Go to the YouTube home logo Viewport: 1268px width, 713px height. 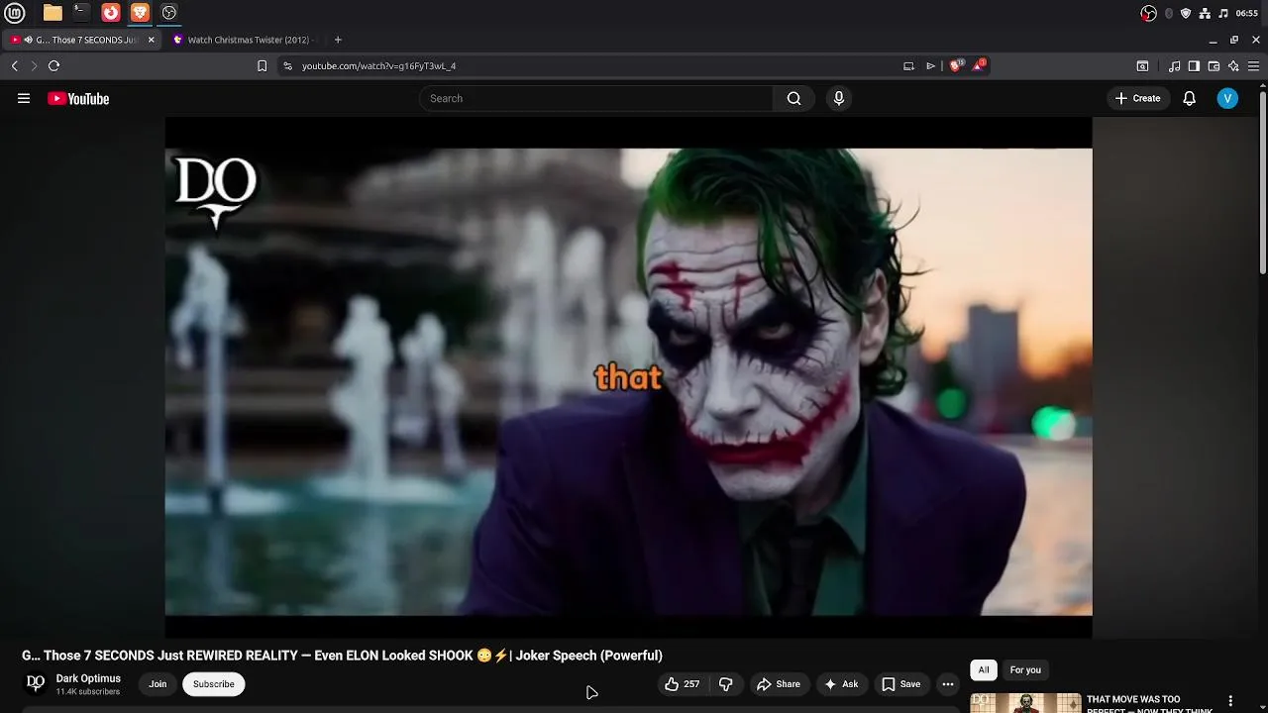click(x=78, y=98)
